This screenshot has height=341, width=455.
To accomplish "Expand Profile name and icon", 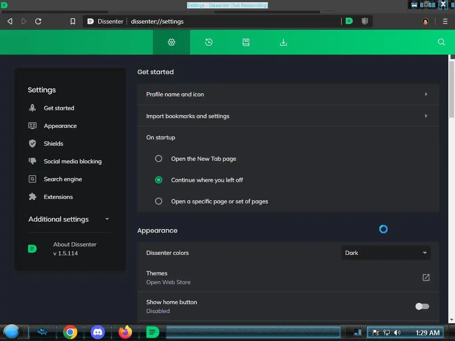I will coord(288,94).
